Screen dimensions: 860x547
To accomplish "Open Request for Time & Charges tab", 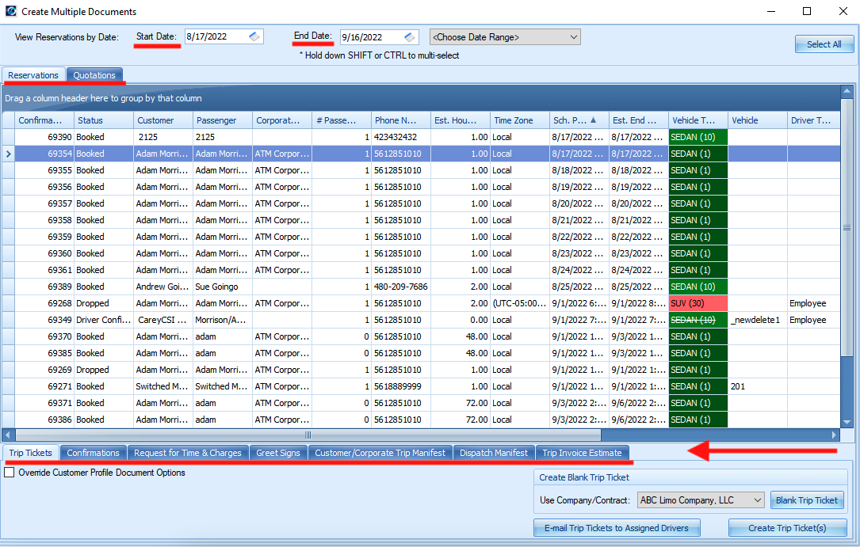I will 188,453.
